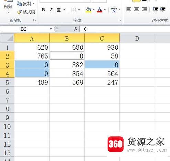Image resolution: width=170 pixels, height=161 pixels.
Task: Open the Paste (粘贴) dropdown arrow
Action: click(8, 12)
